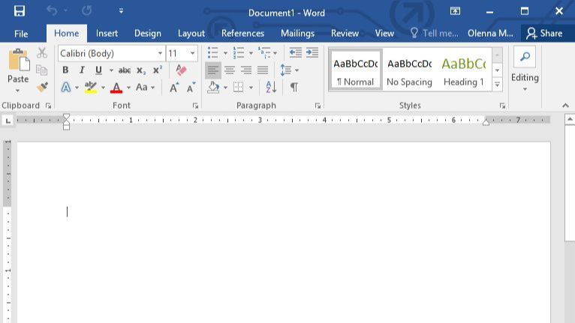The height and width of the screenshot is (323, 575).
Task: Center align the text
Action: point(230,70)
